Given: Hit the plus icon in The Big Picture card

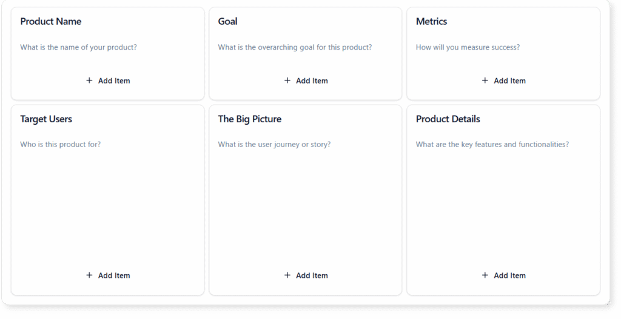Looking at the screenshot, I should (287, 275).
